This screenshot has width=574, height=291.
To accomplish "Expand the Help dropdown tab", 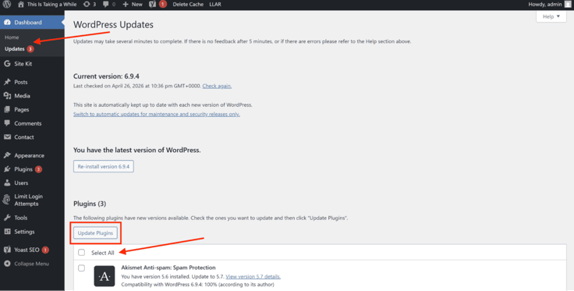I will coord(551,16).
